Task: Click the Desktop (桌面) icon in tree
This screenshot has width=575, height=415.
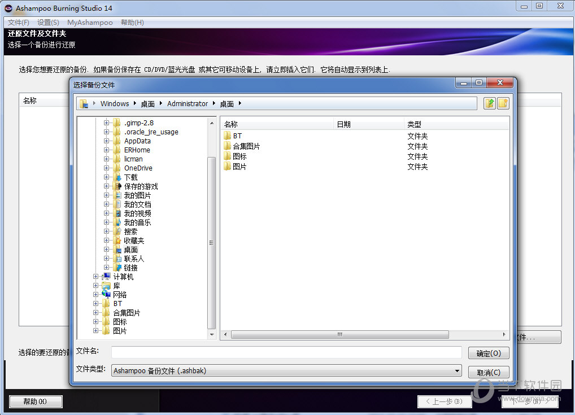Action: 117,250
